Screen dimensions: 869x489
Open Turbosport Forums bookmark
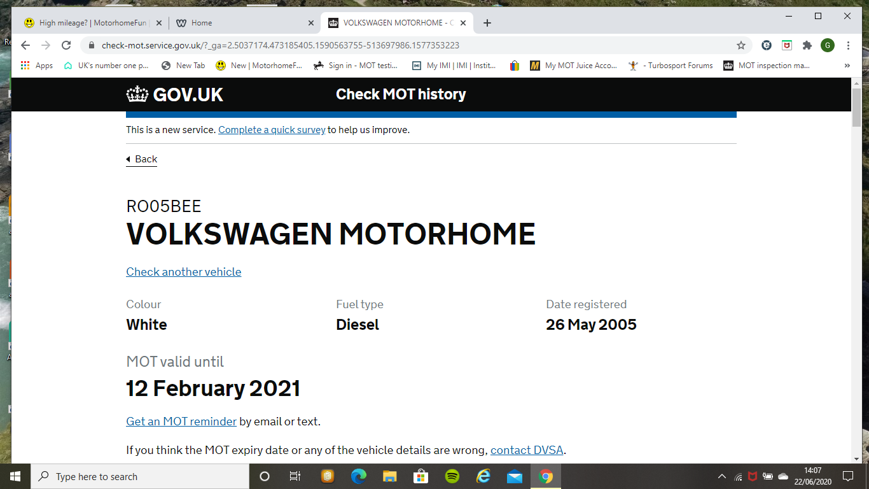point(671,66)
